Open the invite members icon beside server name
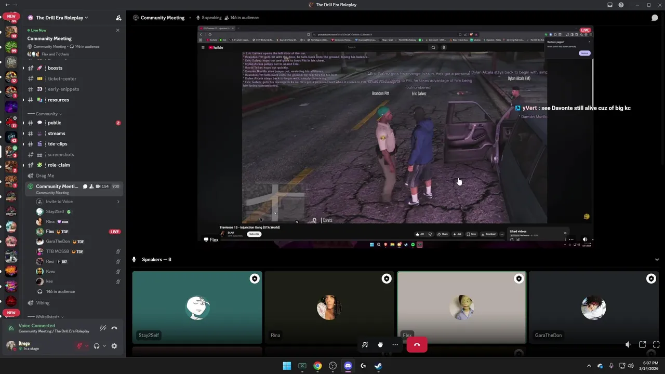 pos(118,18)
